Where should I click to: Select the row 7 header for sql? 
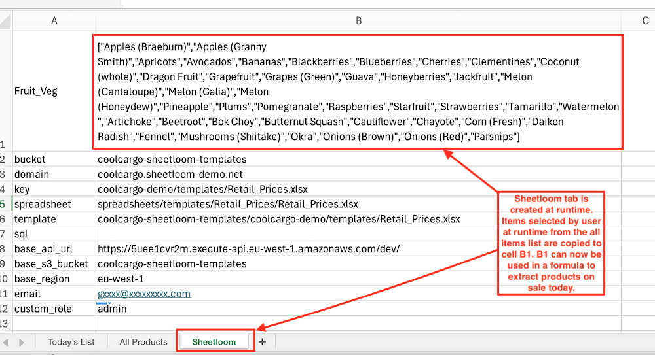point(5,234)
